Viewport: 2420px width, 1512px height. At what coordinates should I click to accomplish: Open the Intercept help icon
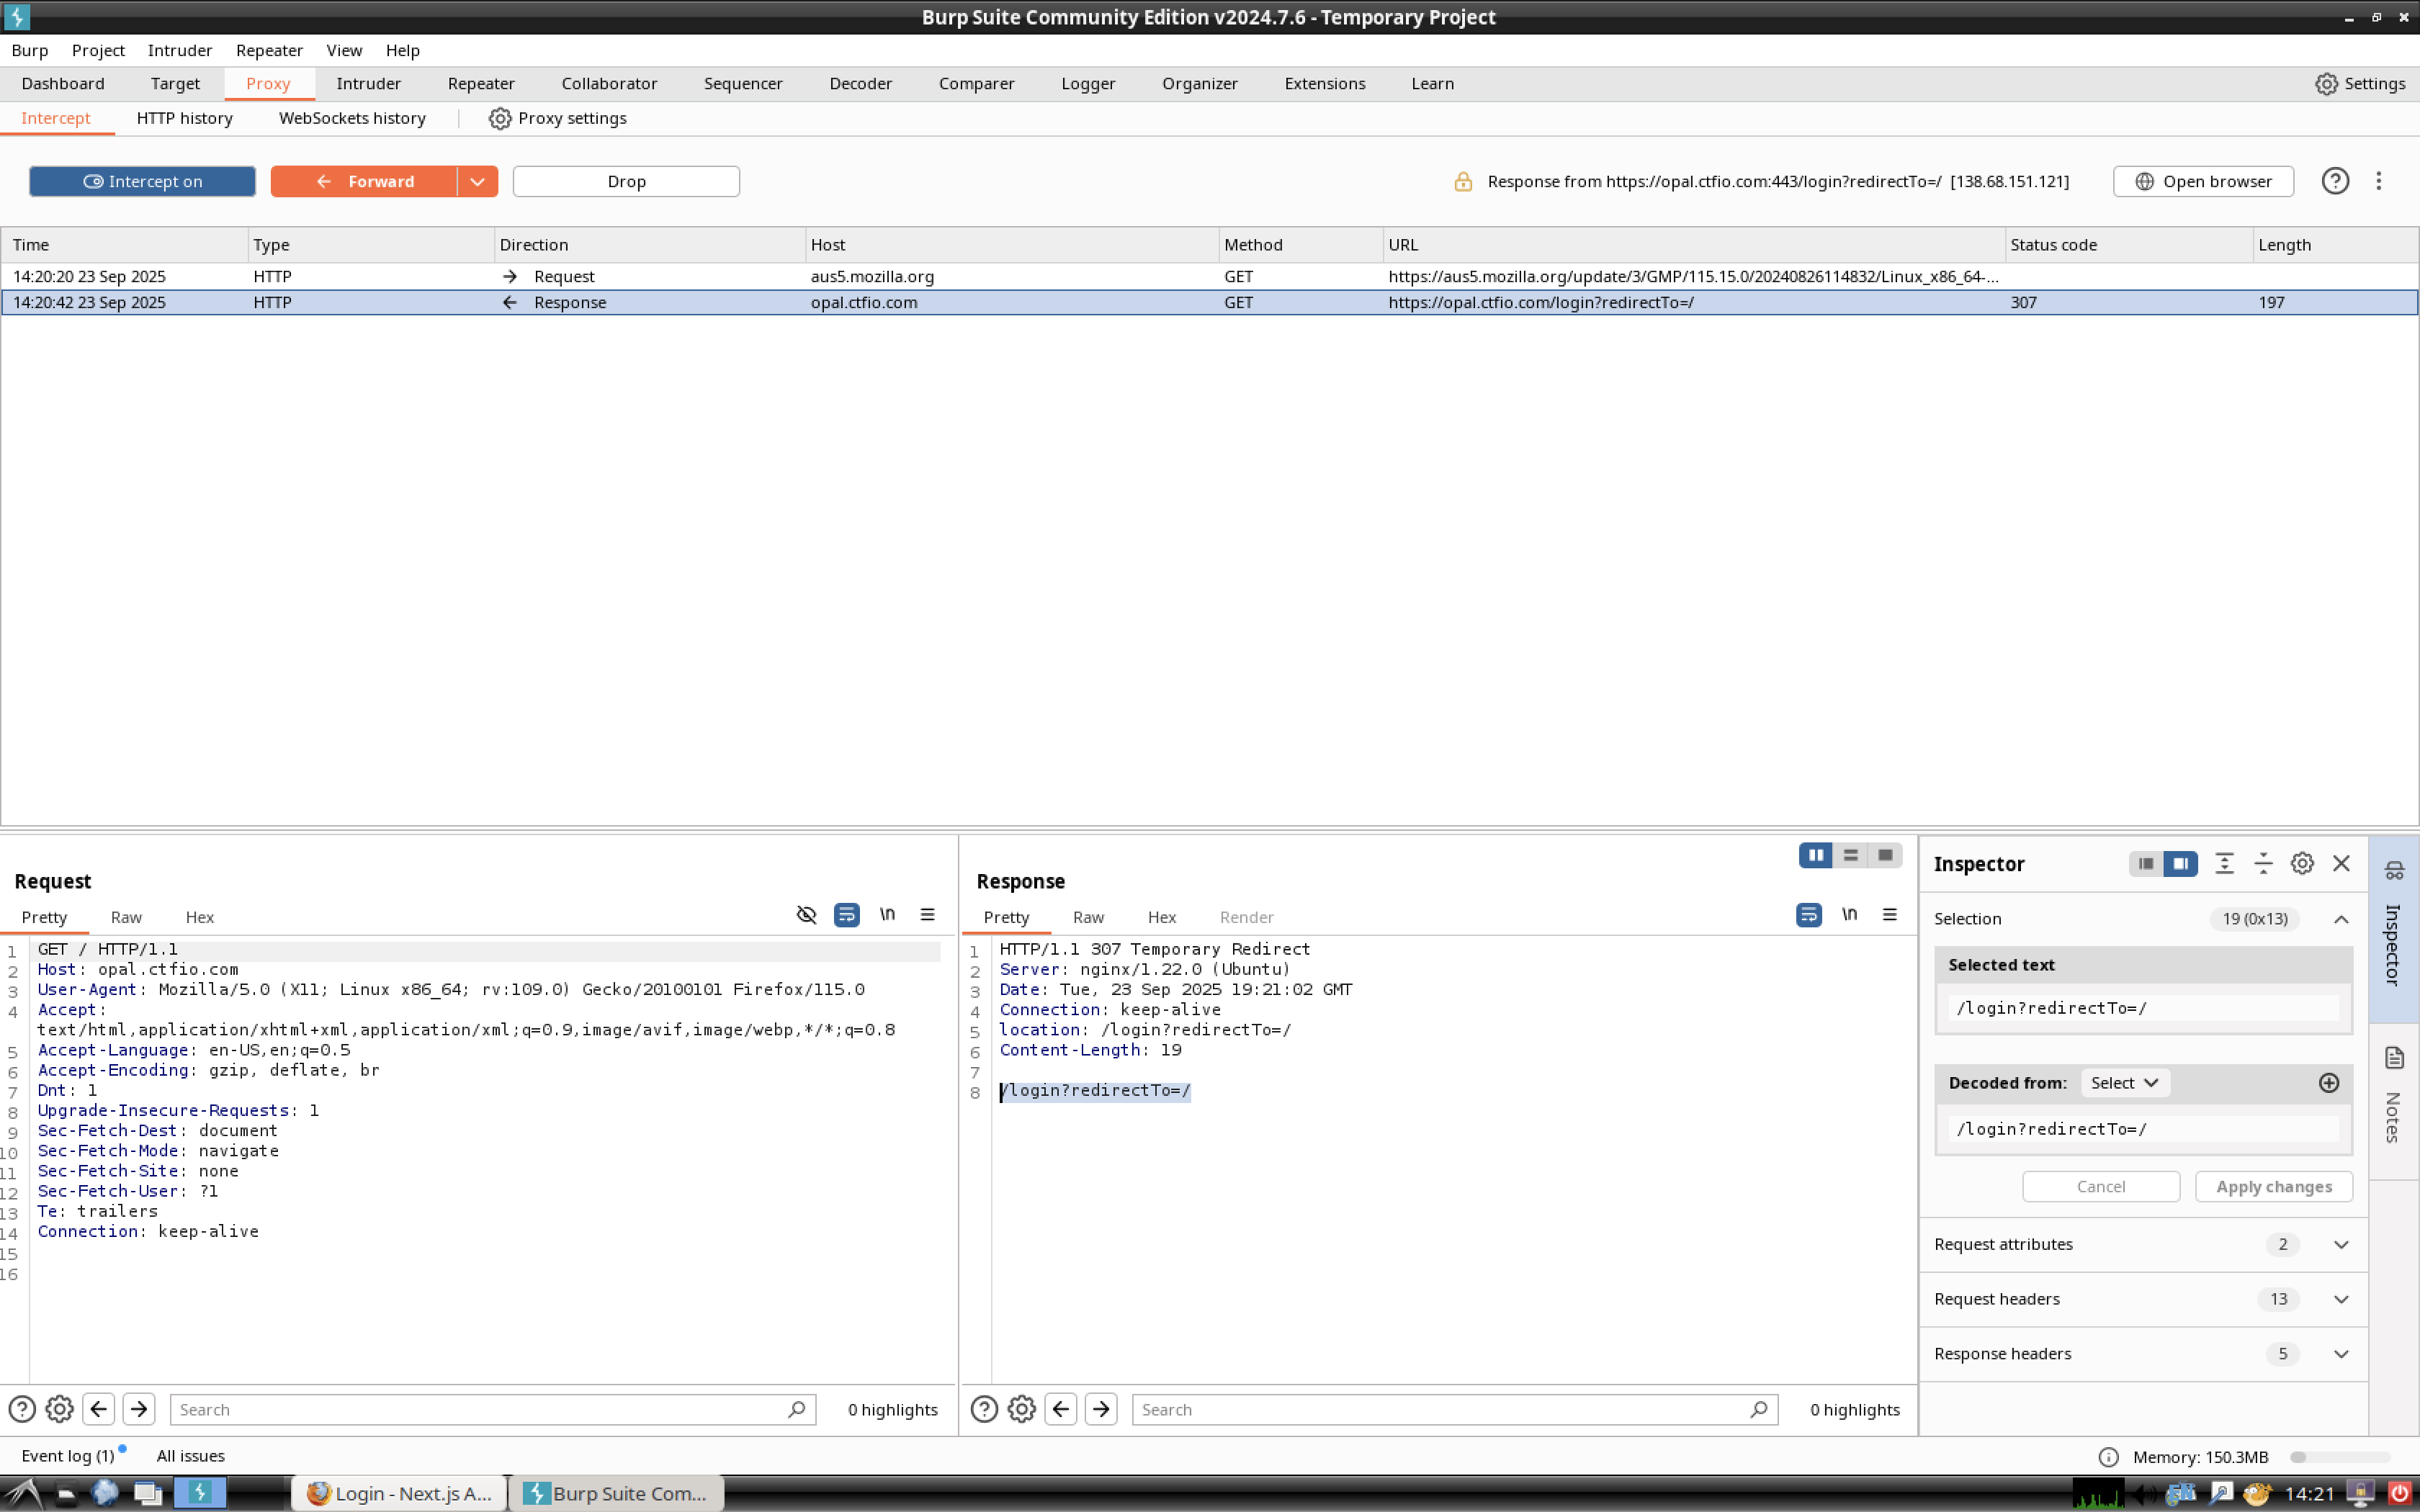(x=2335, y=181)
